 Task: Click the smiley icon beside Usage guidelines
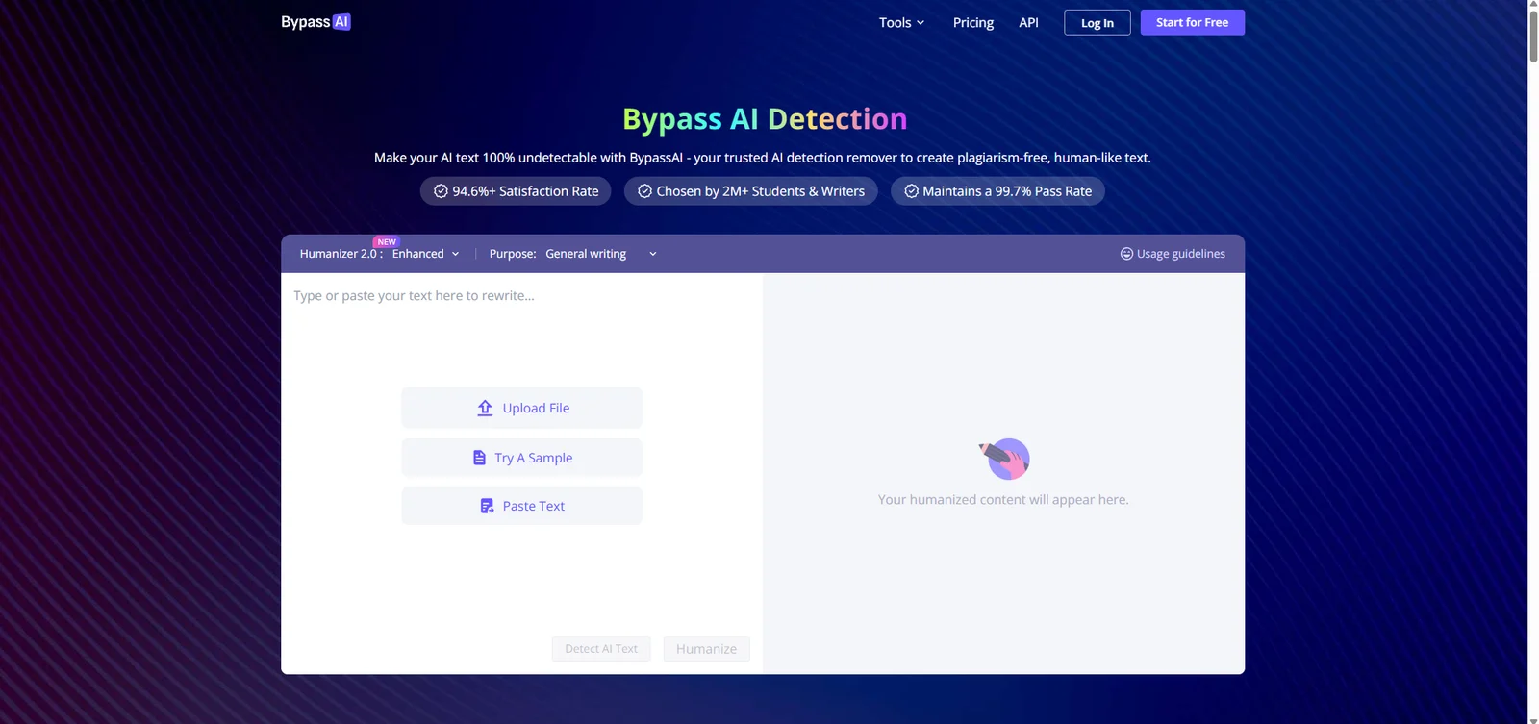1126,254
